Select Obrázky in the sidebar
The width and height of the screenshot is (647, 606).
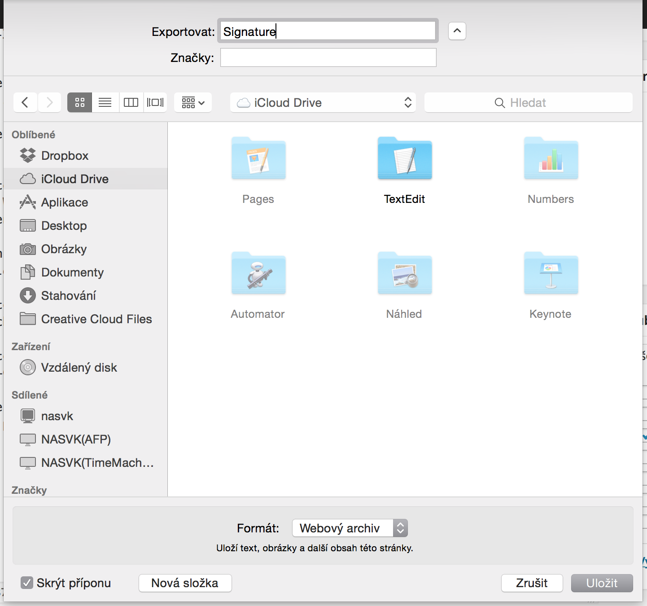pos(85,249)
